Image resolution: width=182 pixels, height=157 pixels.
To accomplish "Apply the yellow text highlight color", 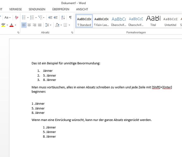I will 3,25.
